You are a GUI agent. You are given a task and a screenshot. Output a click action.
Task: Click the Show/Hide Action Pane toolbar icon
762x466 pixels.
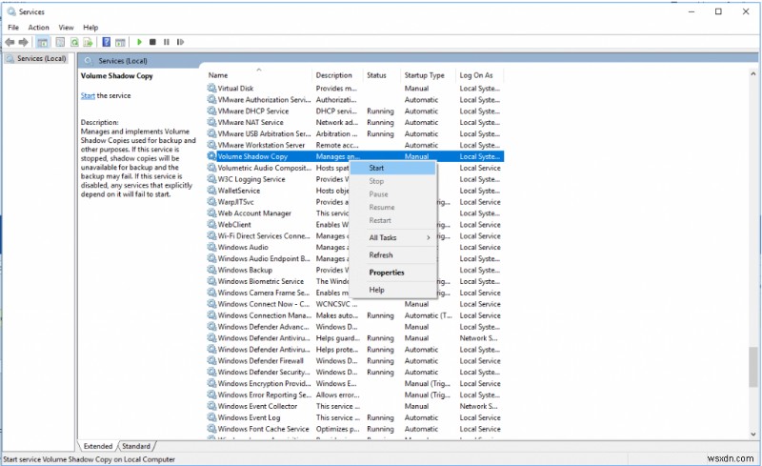tap(120, 42)
